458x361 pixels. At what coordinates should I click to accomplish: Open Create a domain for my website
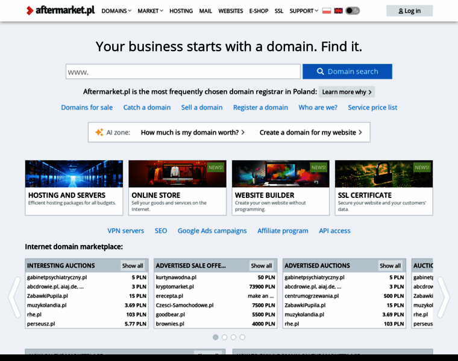(311, 132)
